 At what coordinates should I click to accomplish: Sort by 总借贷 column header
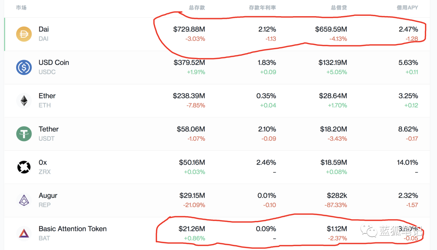[339, 8]
